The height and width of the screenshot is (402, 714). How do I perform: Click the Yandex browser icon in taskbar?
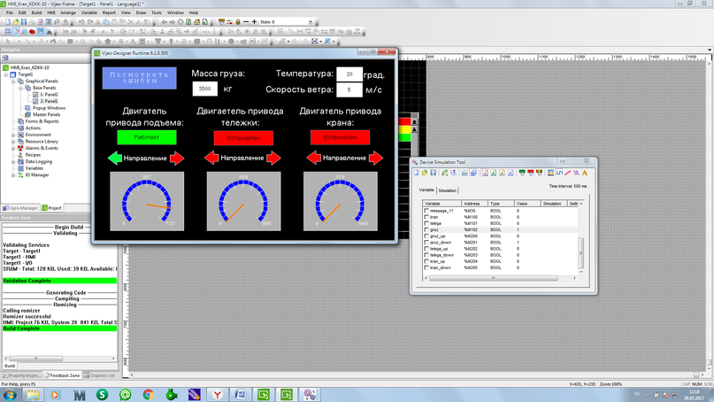(x=216, y=394)
